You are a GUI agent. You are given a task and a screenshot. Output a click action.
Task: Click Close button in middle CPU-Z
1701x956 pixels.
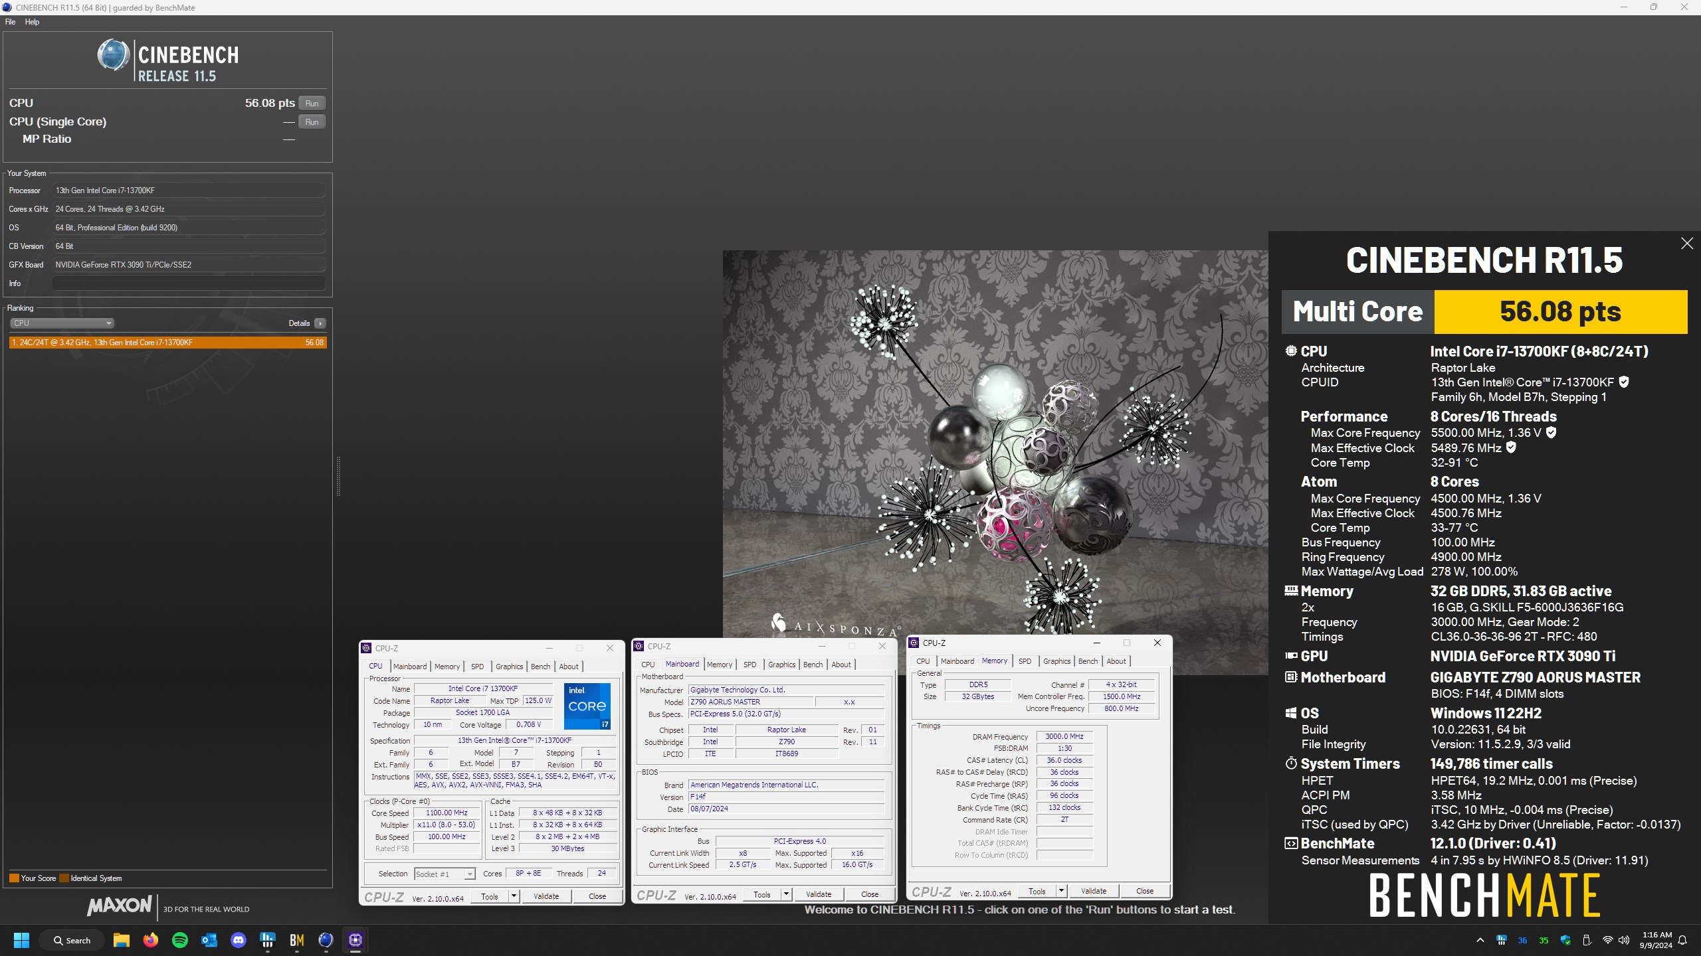coord(870,894)
